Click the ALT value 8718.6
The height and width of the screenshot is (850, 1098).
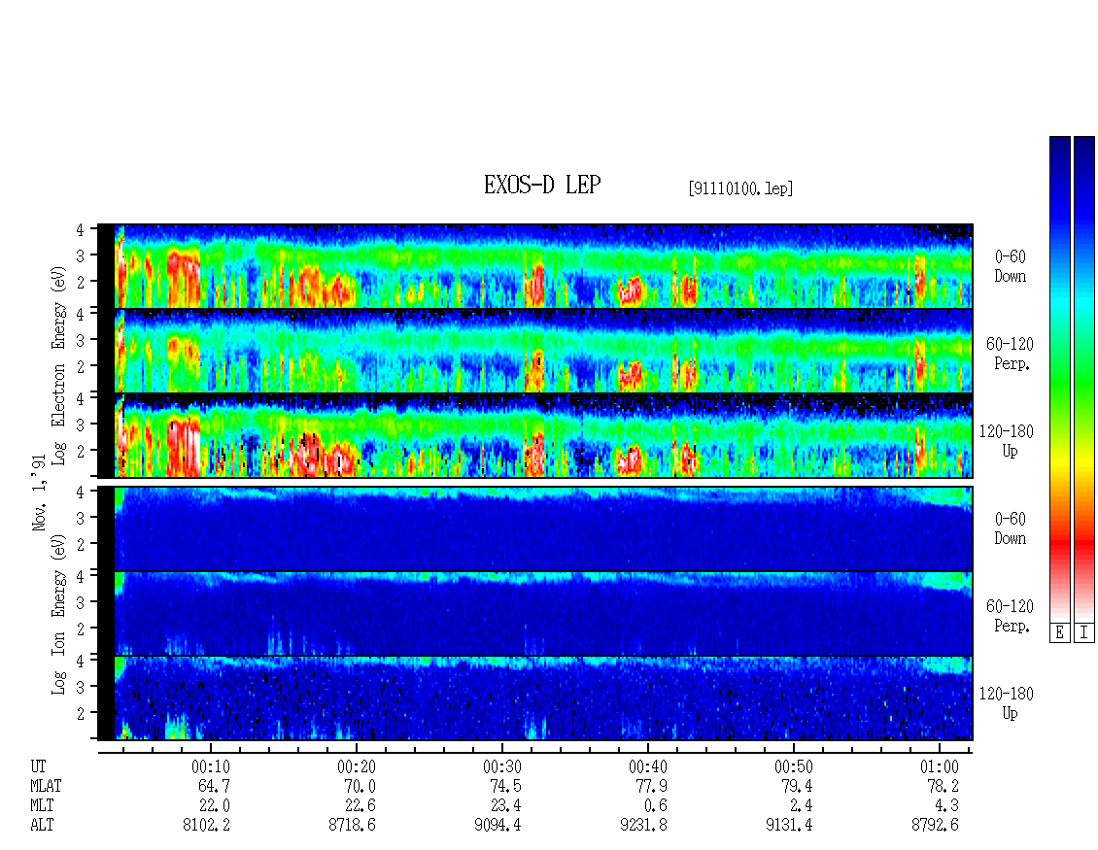(x=352, y=826)
